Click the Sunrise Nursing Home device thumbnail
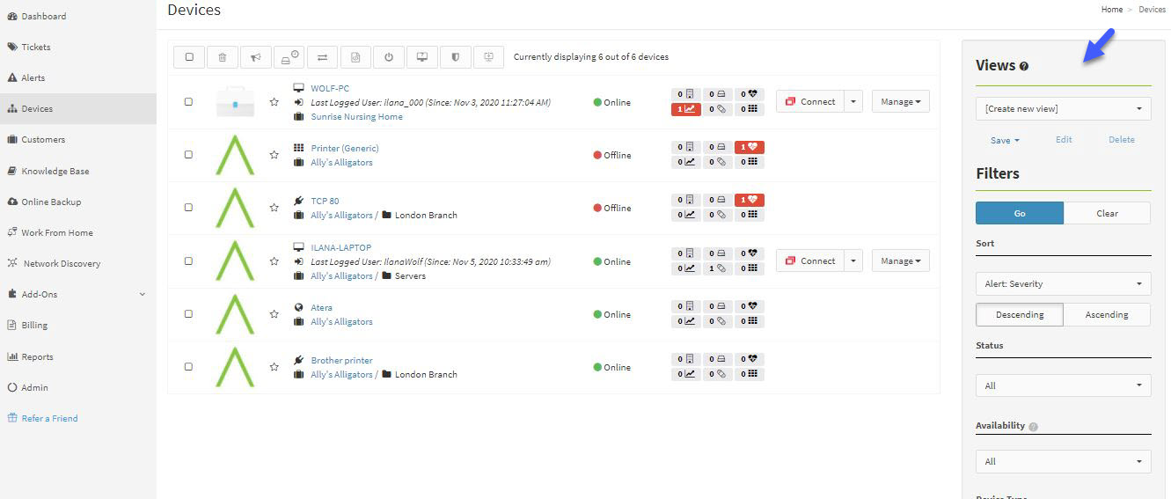Screen dimensions: 1171x499 click(235, 102)
